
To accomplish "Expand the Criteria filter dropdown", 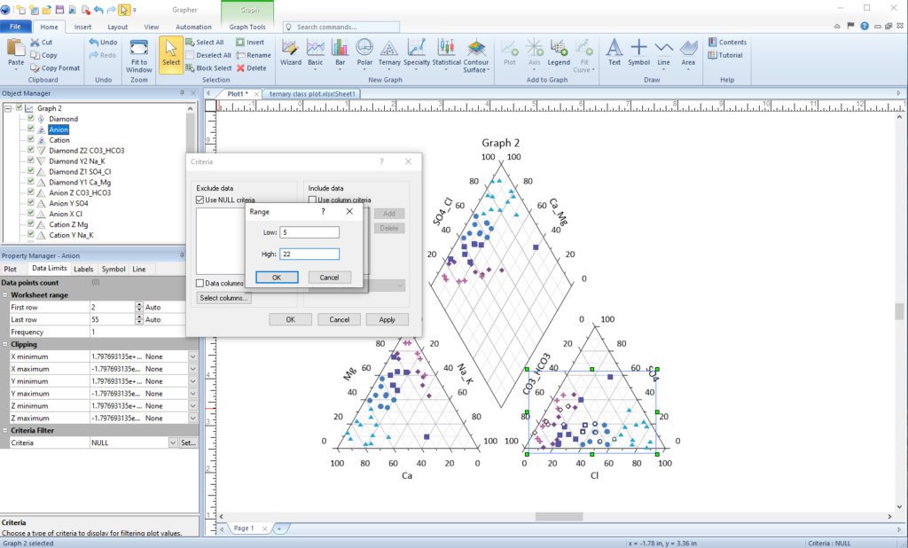I will tap(173, 442).
